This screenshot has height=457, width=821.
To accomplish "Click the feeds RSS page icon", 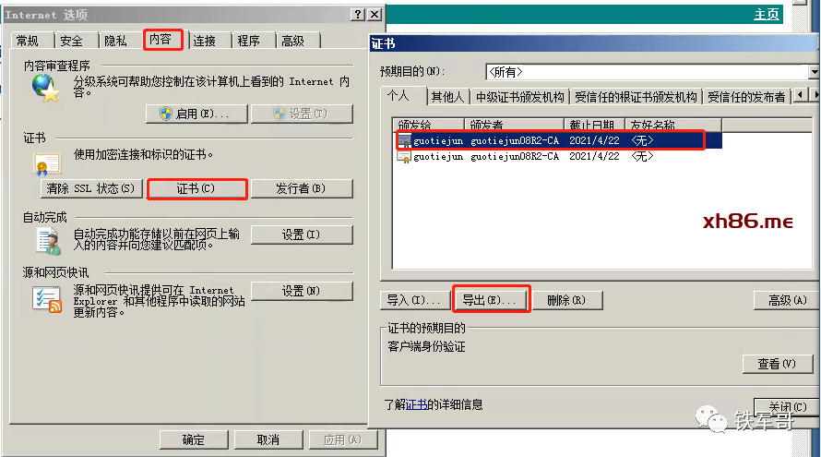I will point(47,300).
